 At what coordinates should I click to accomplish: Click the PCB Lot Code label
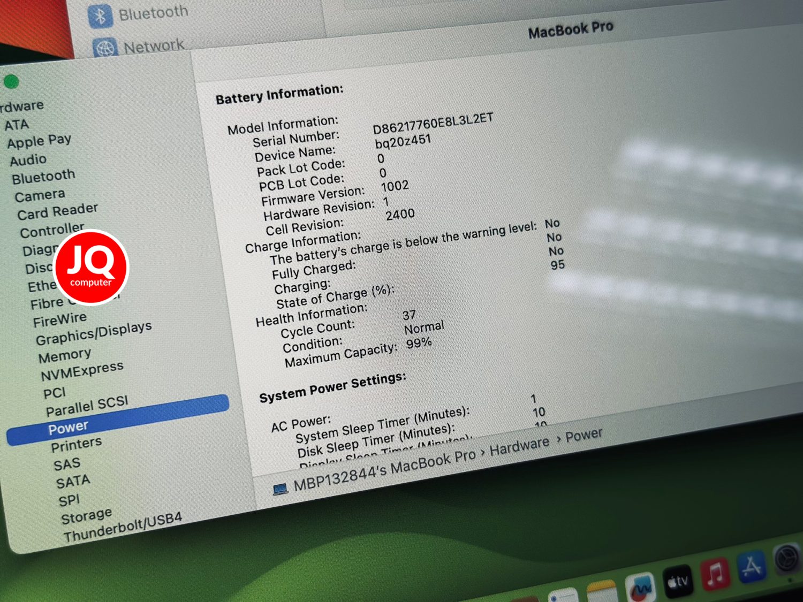coord(301,182)
